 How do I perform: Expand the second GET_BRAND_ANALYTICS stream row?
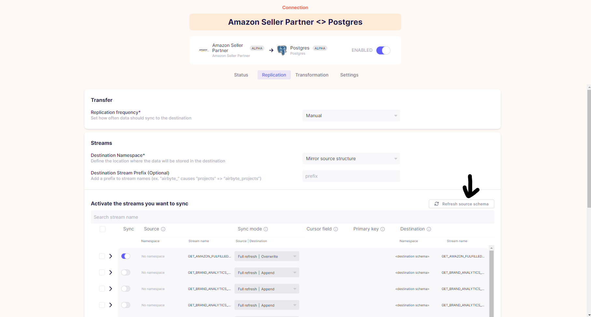pyautogui.click(x=111, y=289)
